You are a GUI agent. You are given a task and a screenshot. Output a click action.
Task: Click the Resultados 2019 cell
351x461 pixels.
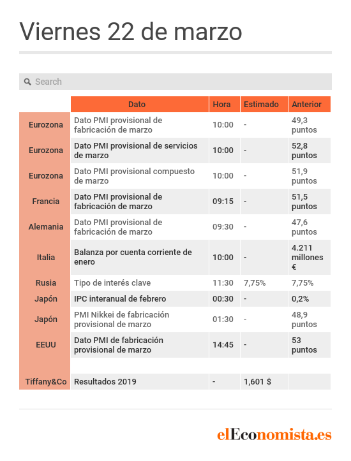pyautogui.click(x=140, y=382)
